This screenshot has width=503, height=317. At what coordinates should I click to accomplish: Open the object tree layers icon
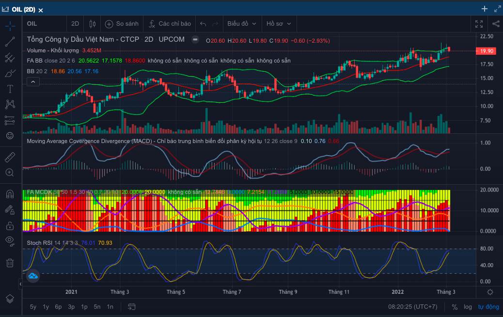pos(10,299)
